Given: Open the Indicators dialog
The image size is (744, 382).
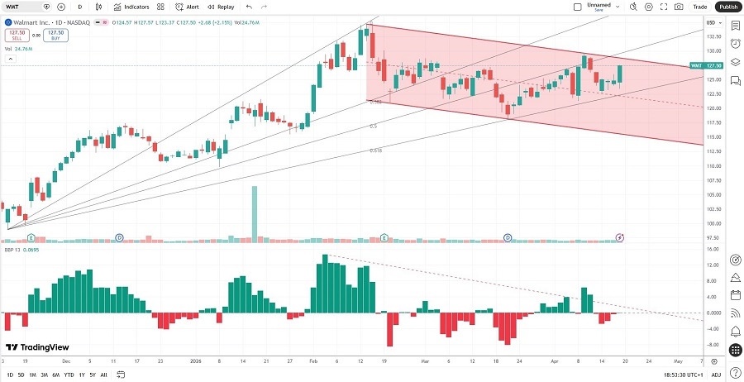Looking at the screenshot, I should [131, 7].
